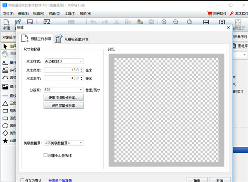Click the 使用屏幕分辨率 button
This screenshot has height=182, width=248.
click(64, 105)
